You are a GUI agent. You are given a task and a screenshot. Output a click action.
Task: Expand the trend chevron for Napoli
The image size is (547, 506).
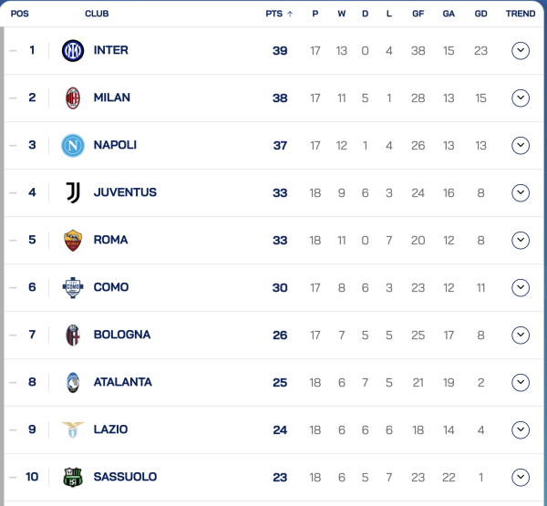[521, 146]
